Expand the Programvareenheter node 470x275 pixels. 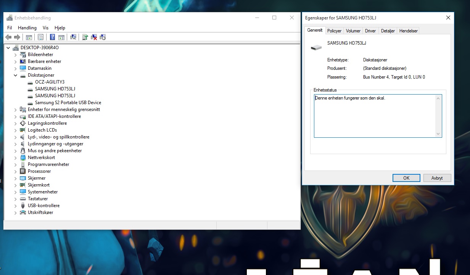[x=16, y=164]
